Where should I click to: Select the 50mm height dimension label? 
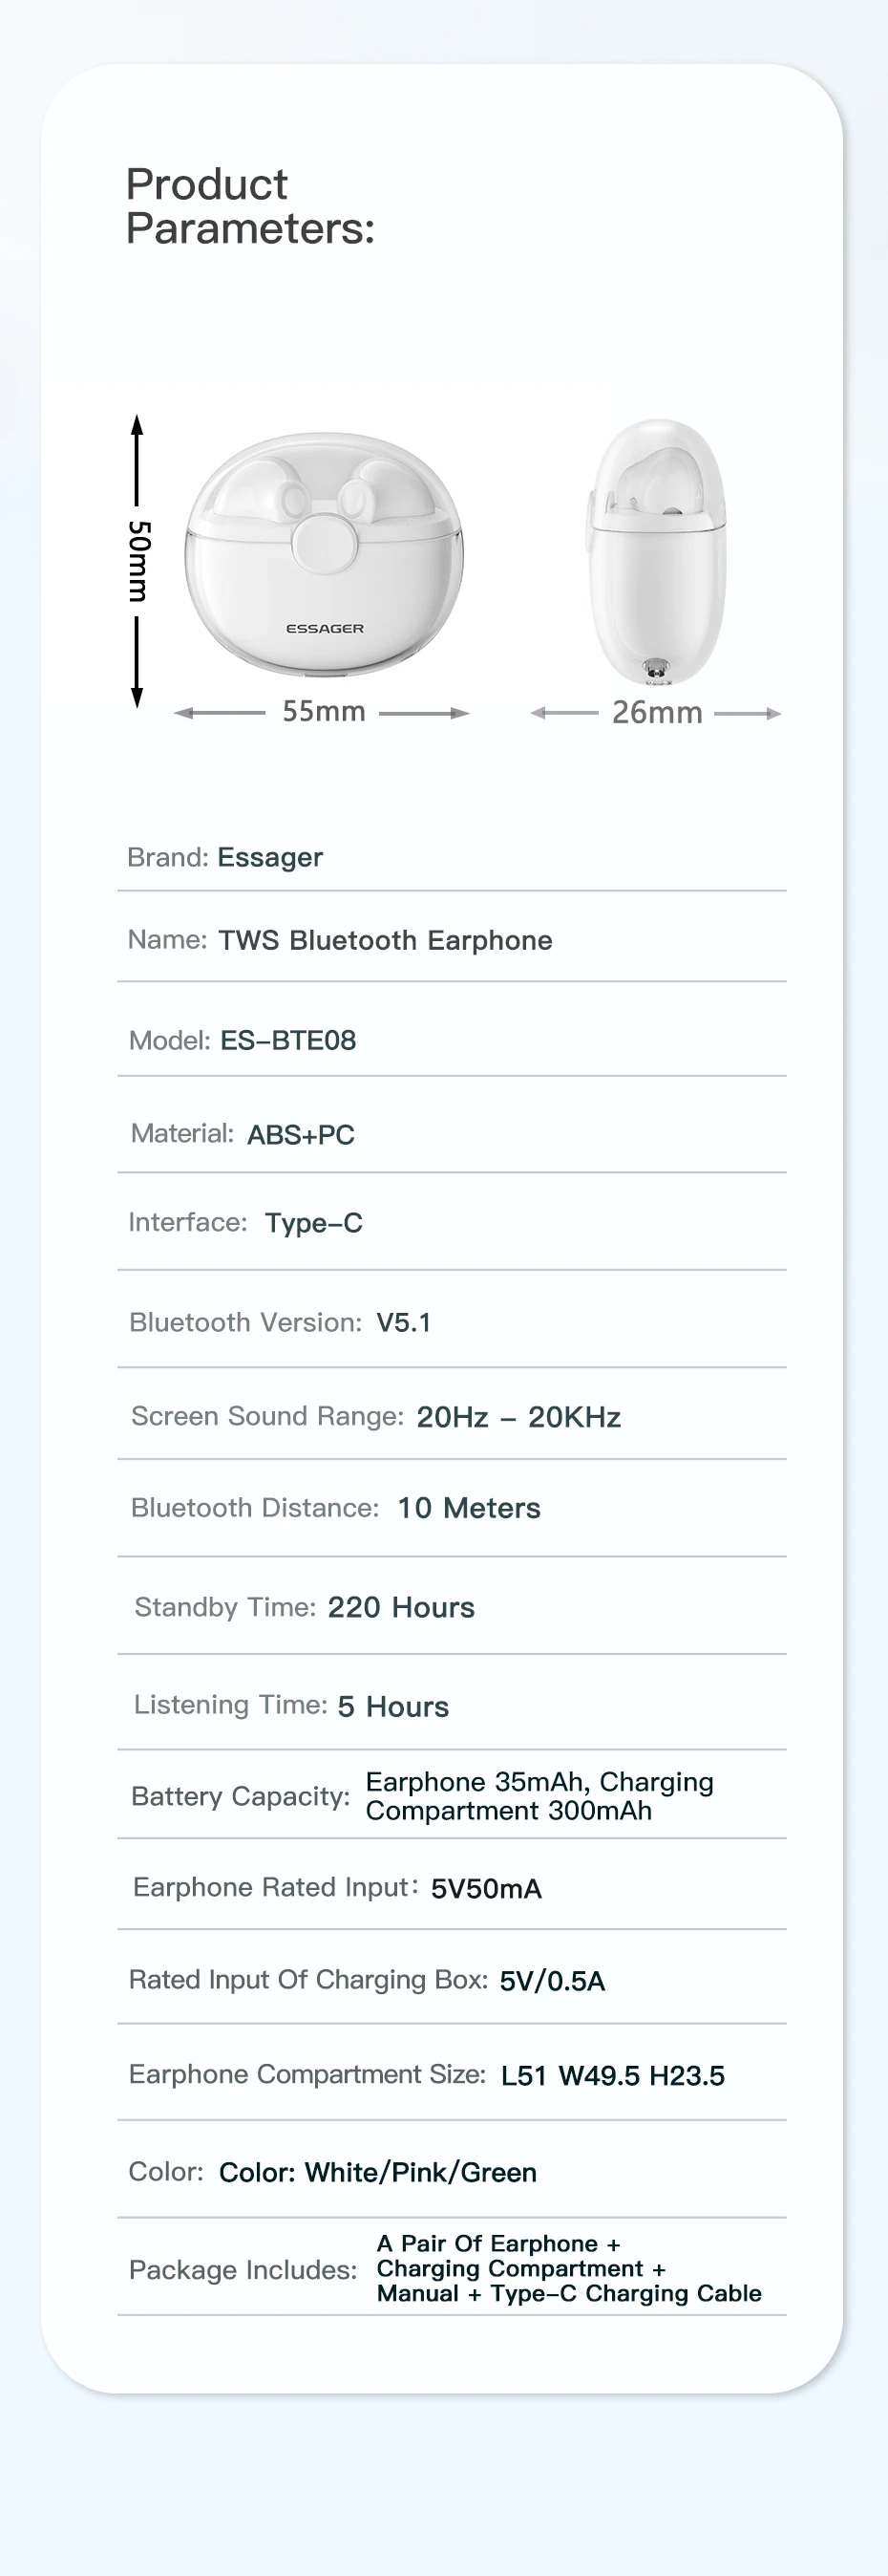click(138, 561)
